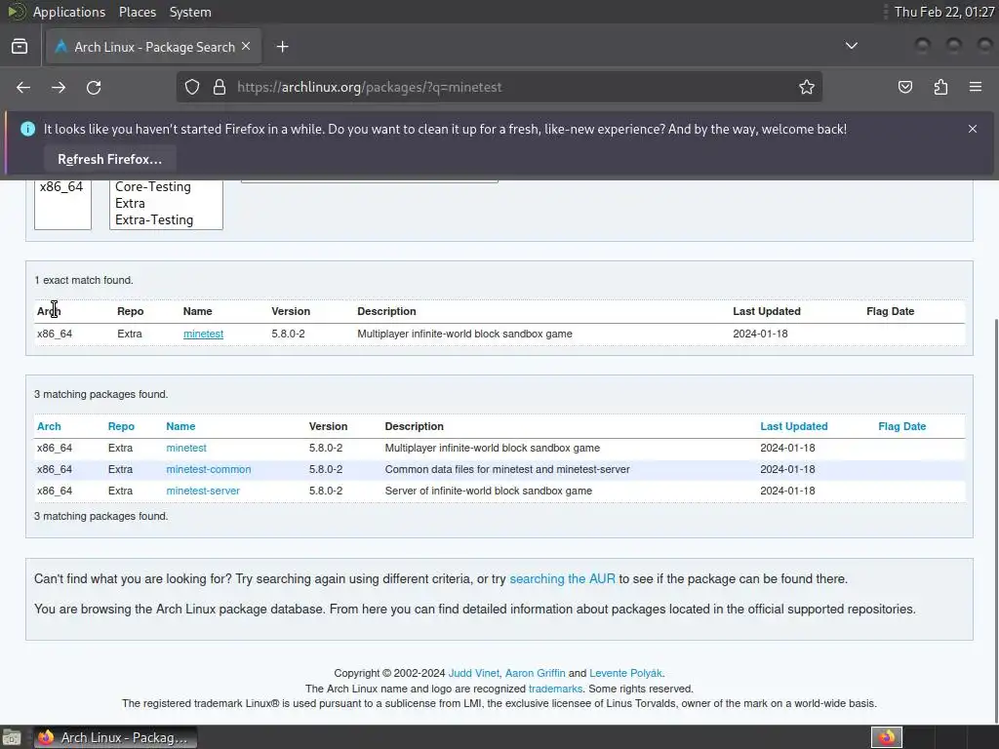This screenshot has width=999, height=749.
Task: Bookmark this page with the star
Action: tap(807, 87)
